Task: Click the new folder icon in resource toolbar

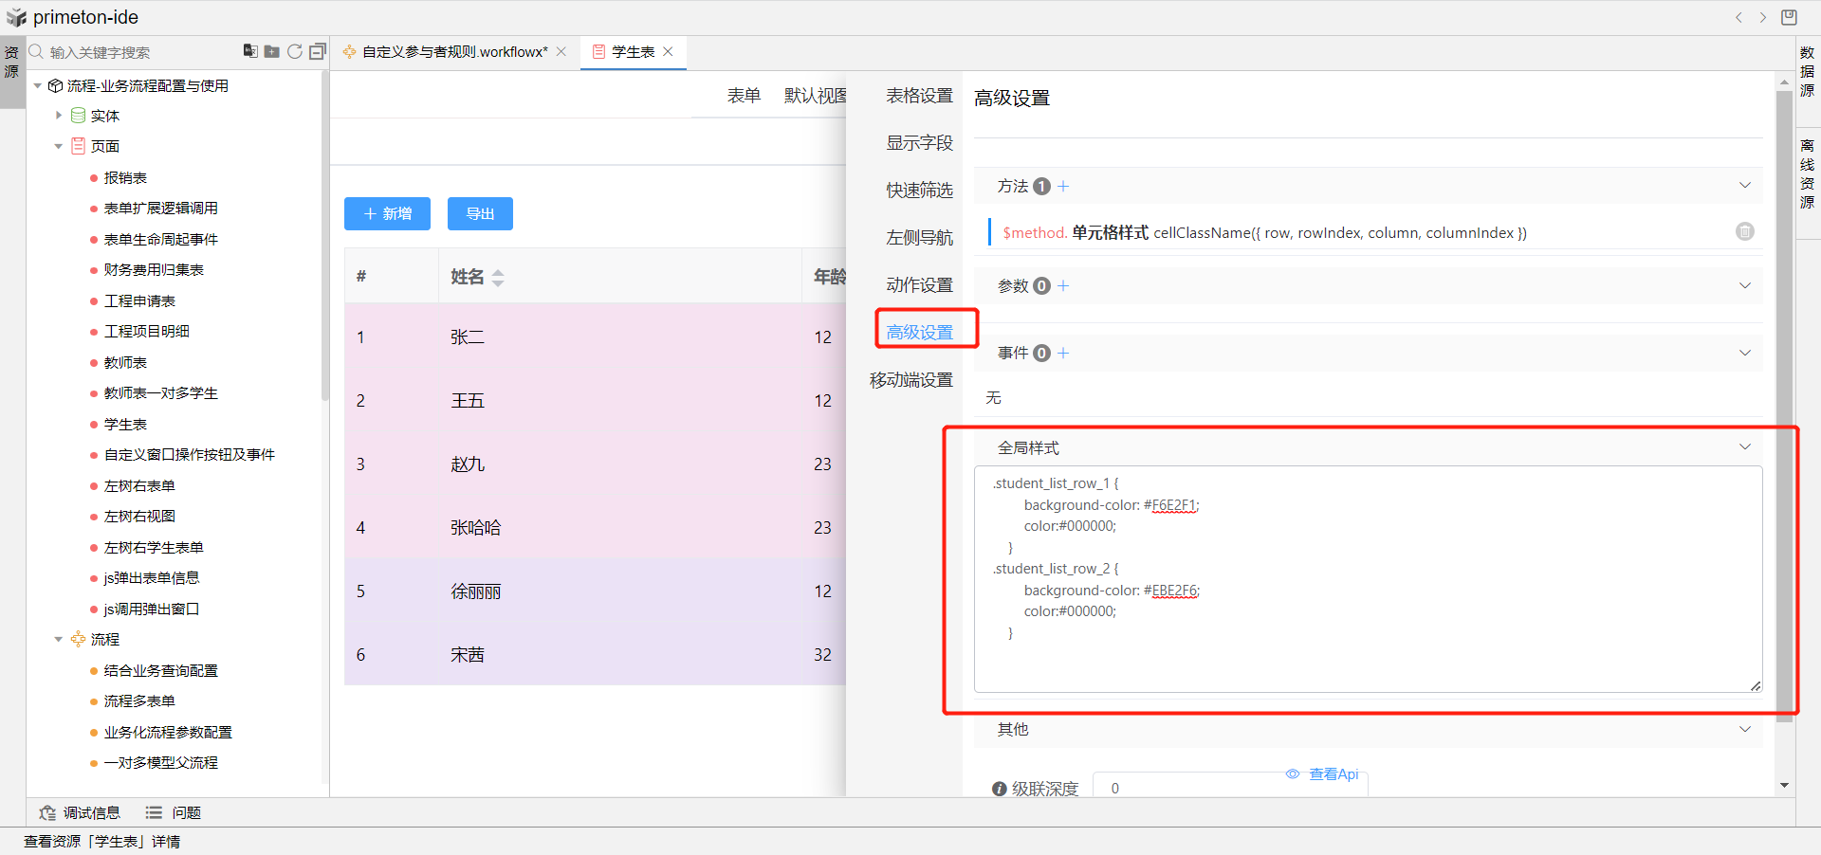Action: 272,51
